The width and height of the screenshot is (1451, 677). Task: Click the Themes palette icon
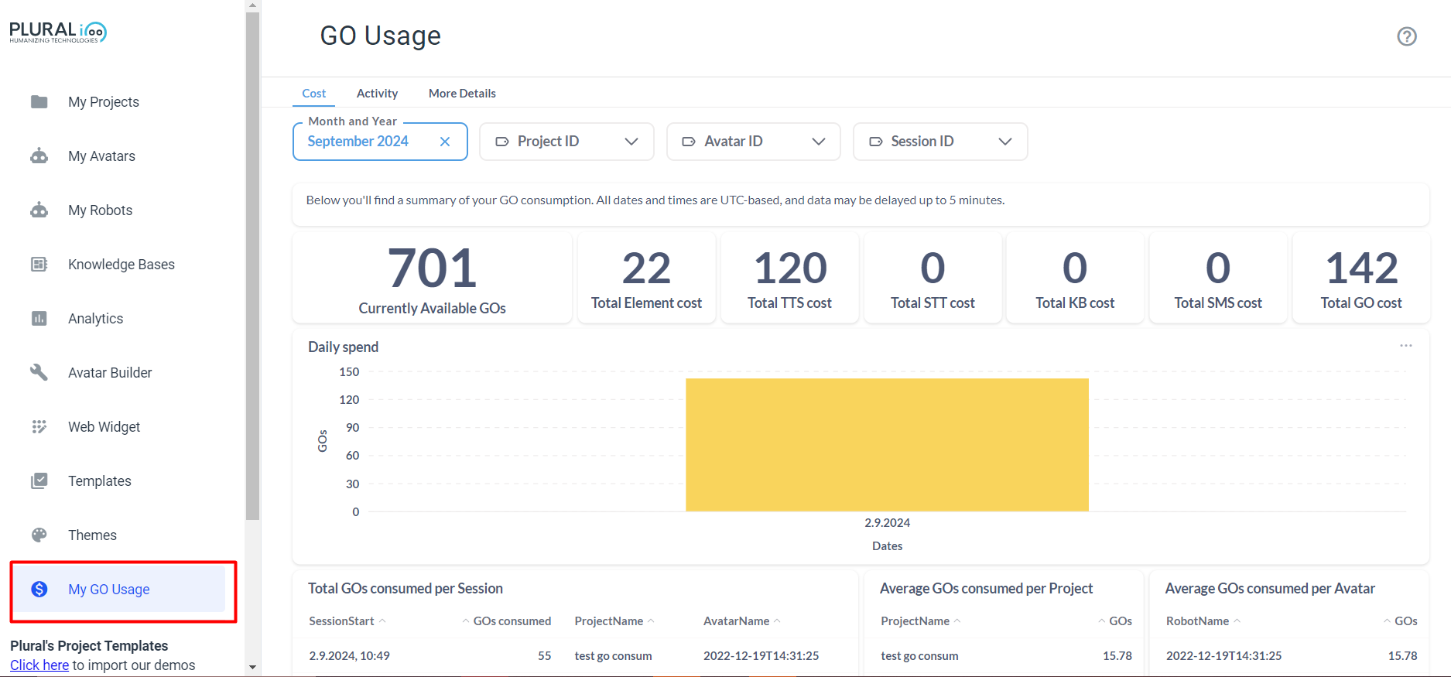click(39, 535)
